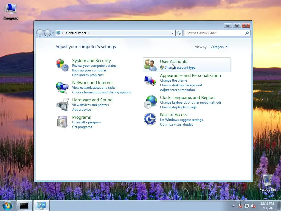The image size is (281, 211).
Task: Open the Action Center flag tray icon
Action: click(x=240, y=206)
